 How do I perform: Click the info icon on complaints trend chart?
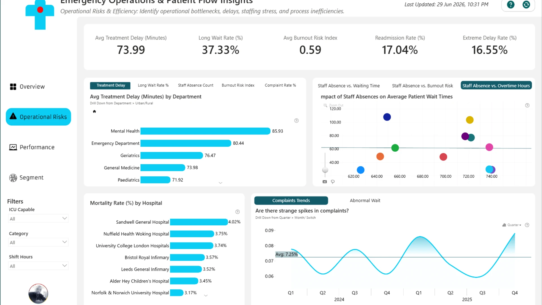pyautogui.click(x=527, y=225)
